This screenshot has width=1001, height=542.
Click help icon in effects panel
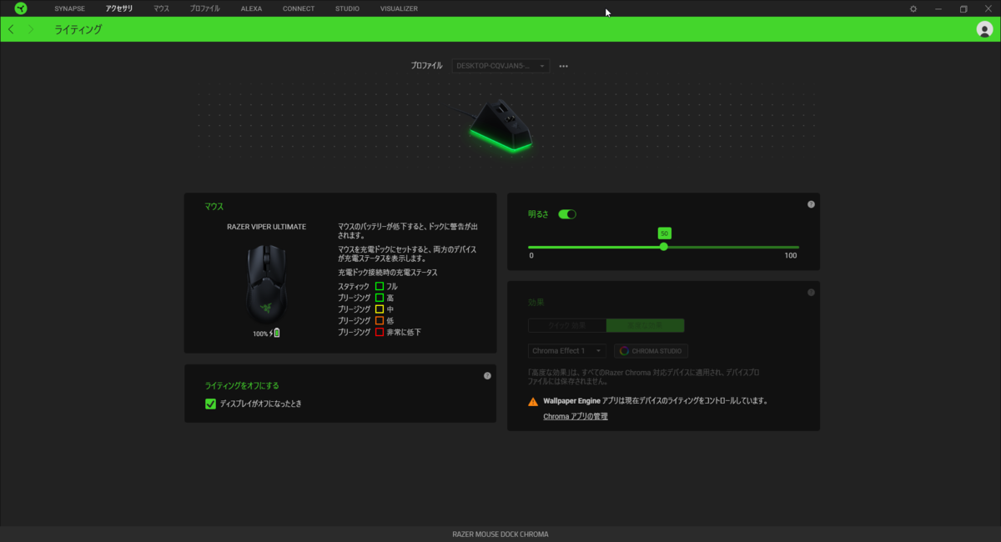[811, 293]
